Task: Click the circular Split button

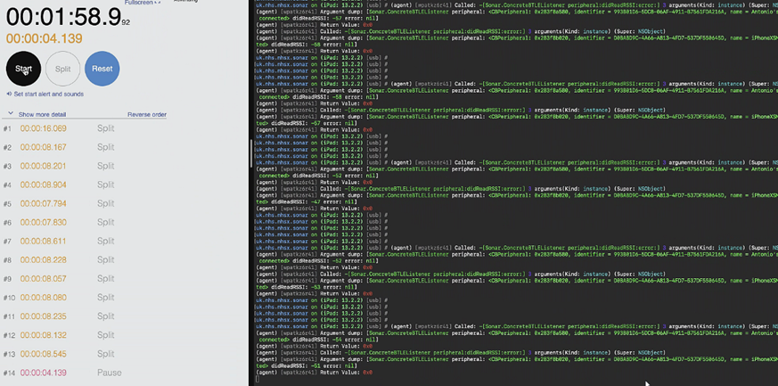Action: tap(62, 69)
